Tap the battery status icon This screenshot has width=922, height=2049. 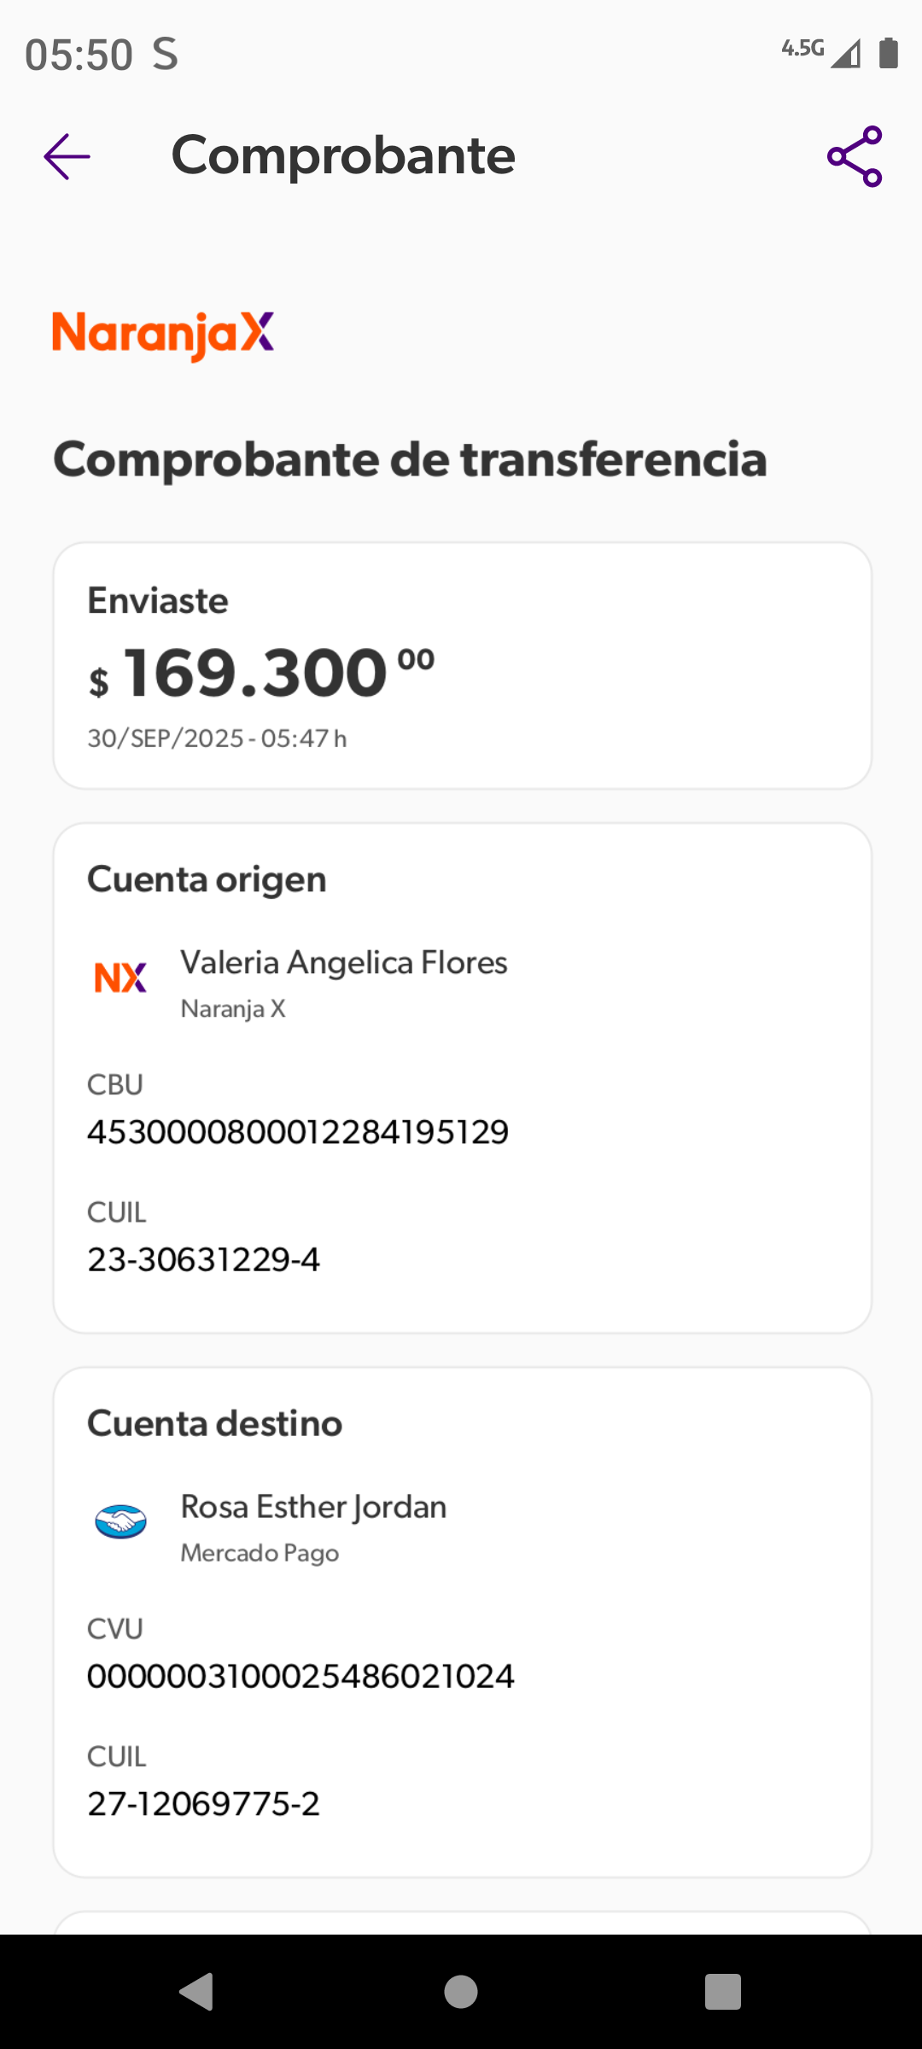[888, 53]
